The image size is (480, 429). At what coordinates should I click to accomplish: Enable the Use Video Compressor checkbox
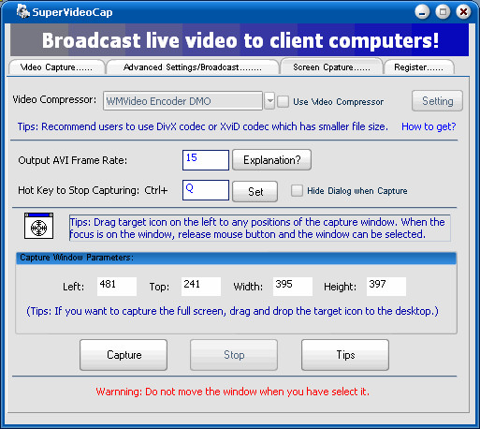[x=284, y=101]
